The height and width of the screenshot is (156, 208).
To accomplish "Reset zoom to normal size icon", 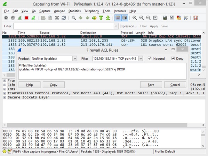I will [148, 18].
